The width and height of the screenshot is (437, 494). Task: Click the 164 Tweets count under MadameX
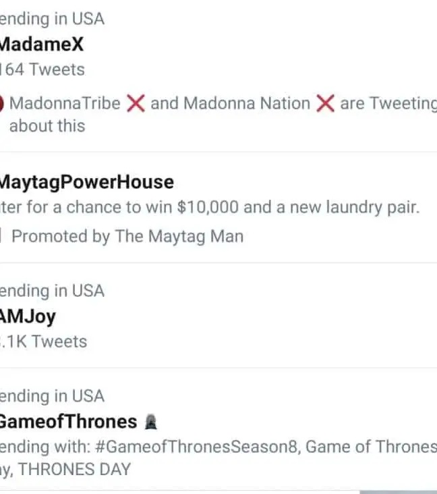pos(42,69)
